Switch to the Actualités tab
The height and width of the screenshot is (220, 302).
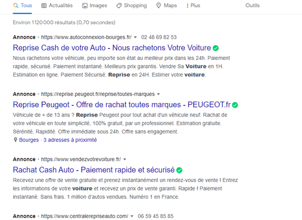[57, 5]
